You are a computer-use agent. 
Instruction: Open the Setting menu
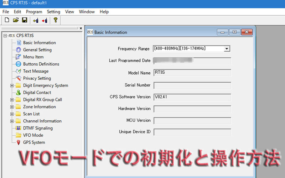point(53,12)
